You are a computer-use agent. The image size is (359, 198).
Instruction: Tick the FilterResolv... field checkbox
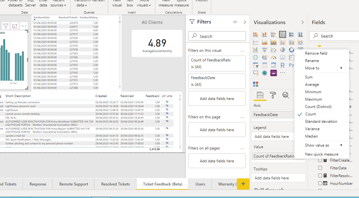coord(320,175)
